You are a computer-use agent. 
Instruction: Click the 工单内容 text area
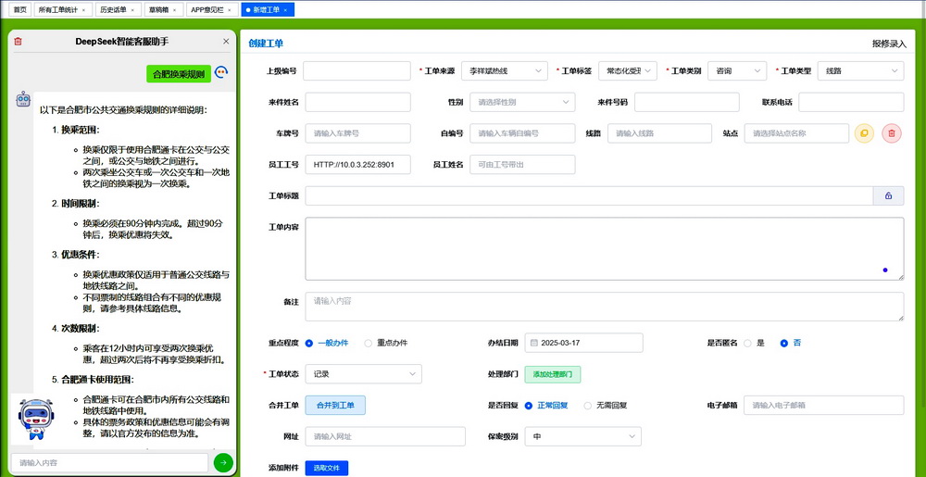point(605,248)
